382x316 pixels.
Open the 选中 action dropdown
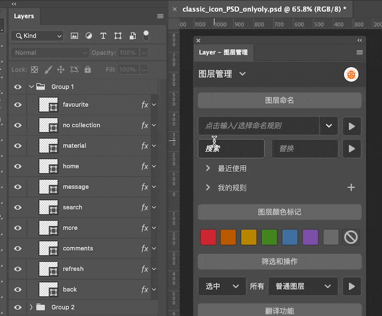pos(222,286)
